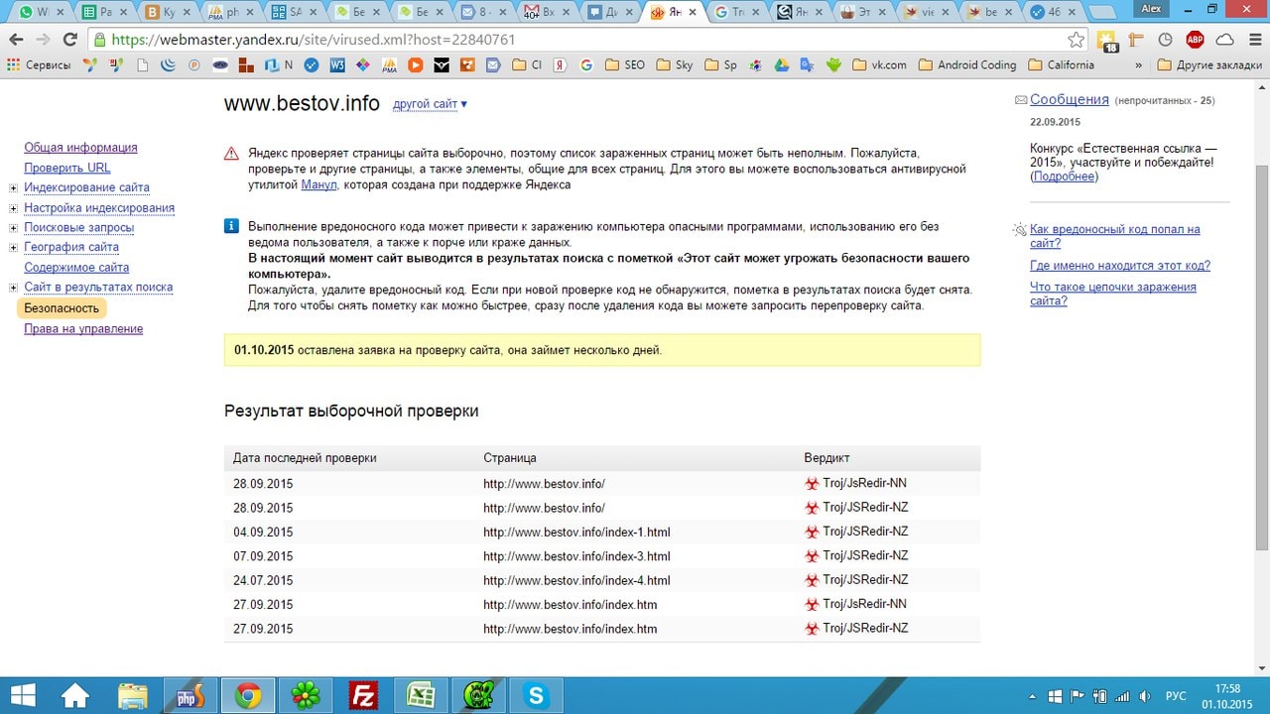
Task: Open Skype from the taskbar
Action: pos(536,696)
